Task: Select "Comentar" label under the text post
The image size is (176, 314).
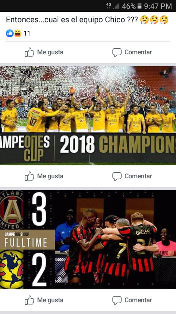Action: coord(138,52)
